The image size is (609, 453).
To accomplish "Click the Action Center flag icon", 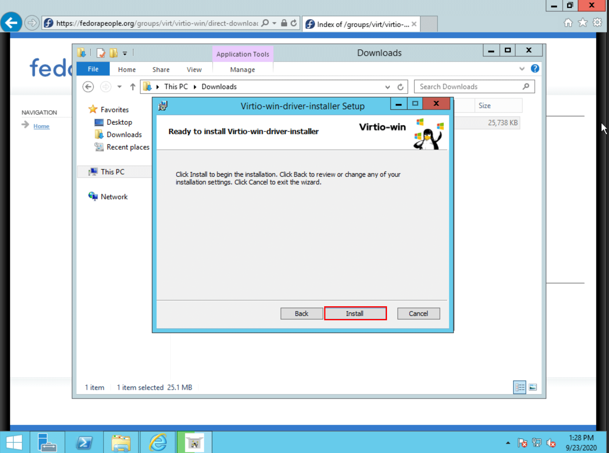I will (x=522, y=443).
